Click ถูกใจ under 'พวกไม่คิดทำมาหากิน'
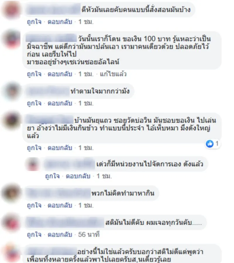Screen dimensions: 234x263 pos(34,205)
